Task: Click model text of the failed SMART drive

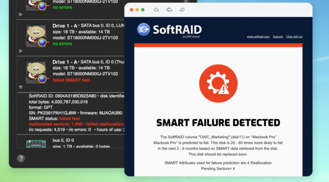Action: pos(85,74)
